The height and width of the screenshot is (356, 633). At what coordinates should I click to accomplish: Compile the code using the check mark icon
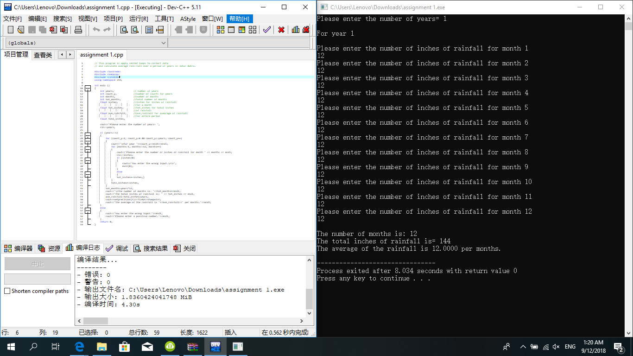(x=266, y=29)
